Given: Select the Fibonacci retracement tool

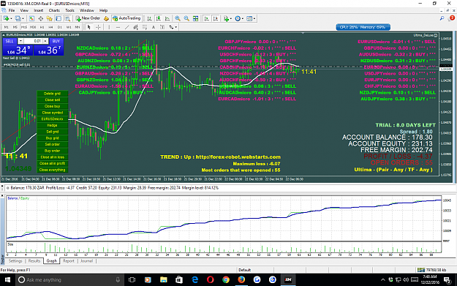Looking at the screenshot, I should (145, 27).
